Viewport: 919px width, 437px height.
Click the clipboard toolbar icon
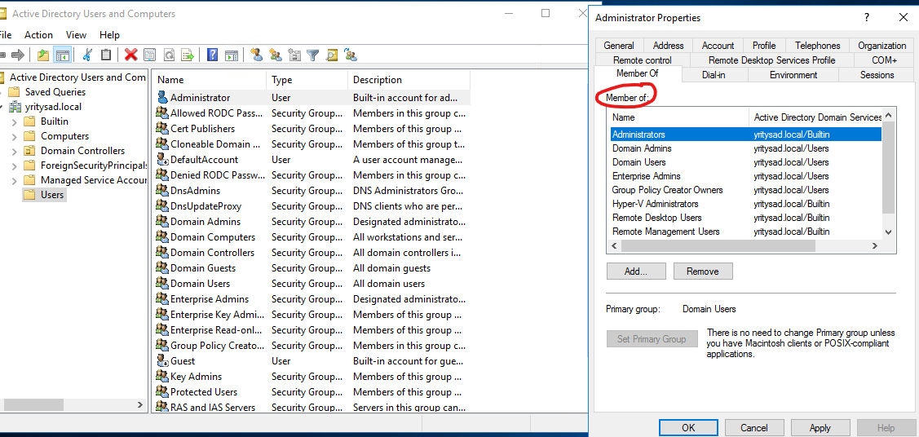106,55
